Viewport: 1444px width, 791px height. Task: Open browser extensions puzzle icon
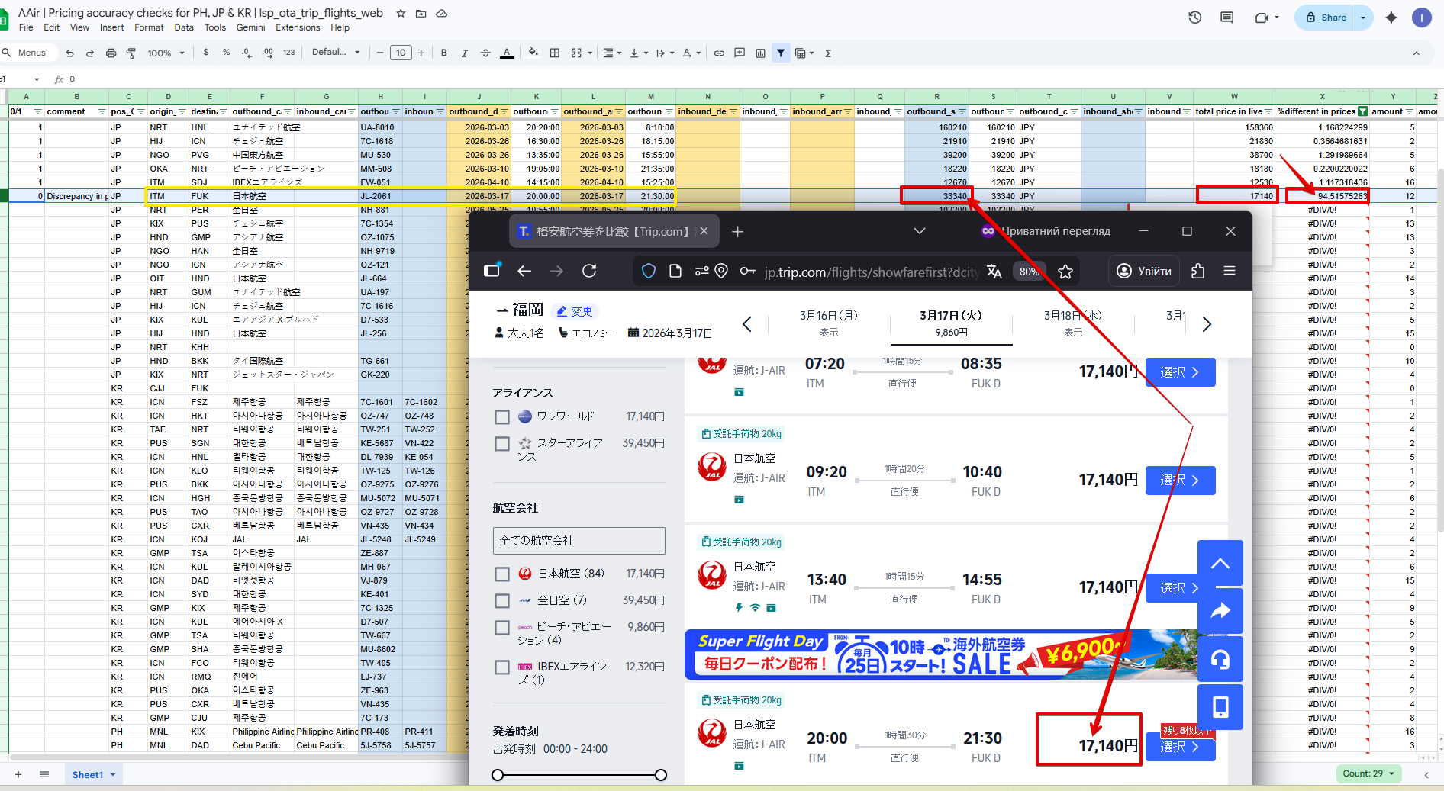1198,271
